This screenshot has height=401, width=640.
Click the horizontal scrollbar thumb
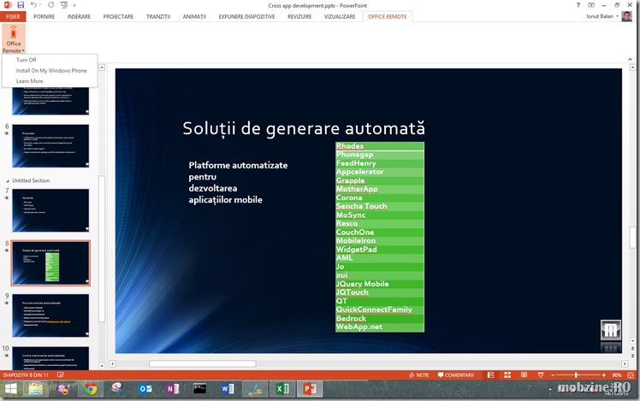pyautogui.click(x=203, y=363)
